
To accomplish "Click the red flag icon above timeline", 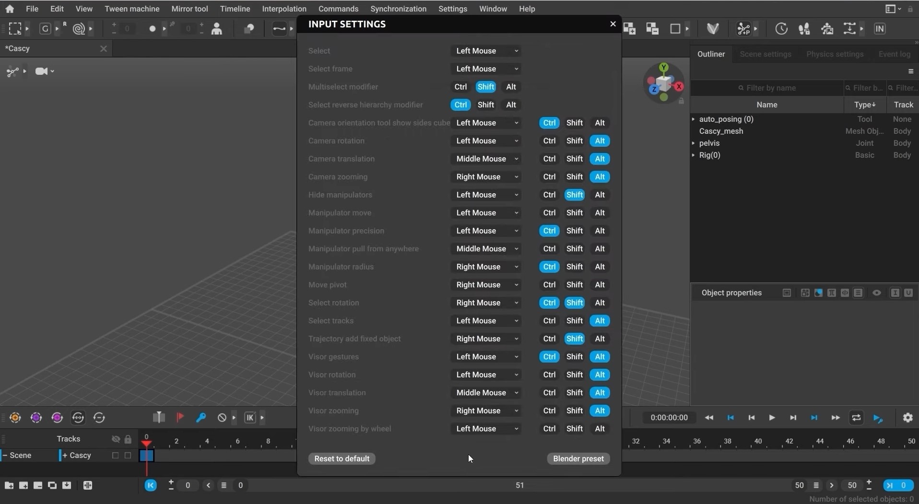I will click(180, 417).
